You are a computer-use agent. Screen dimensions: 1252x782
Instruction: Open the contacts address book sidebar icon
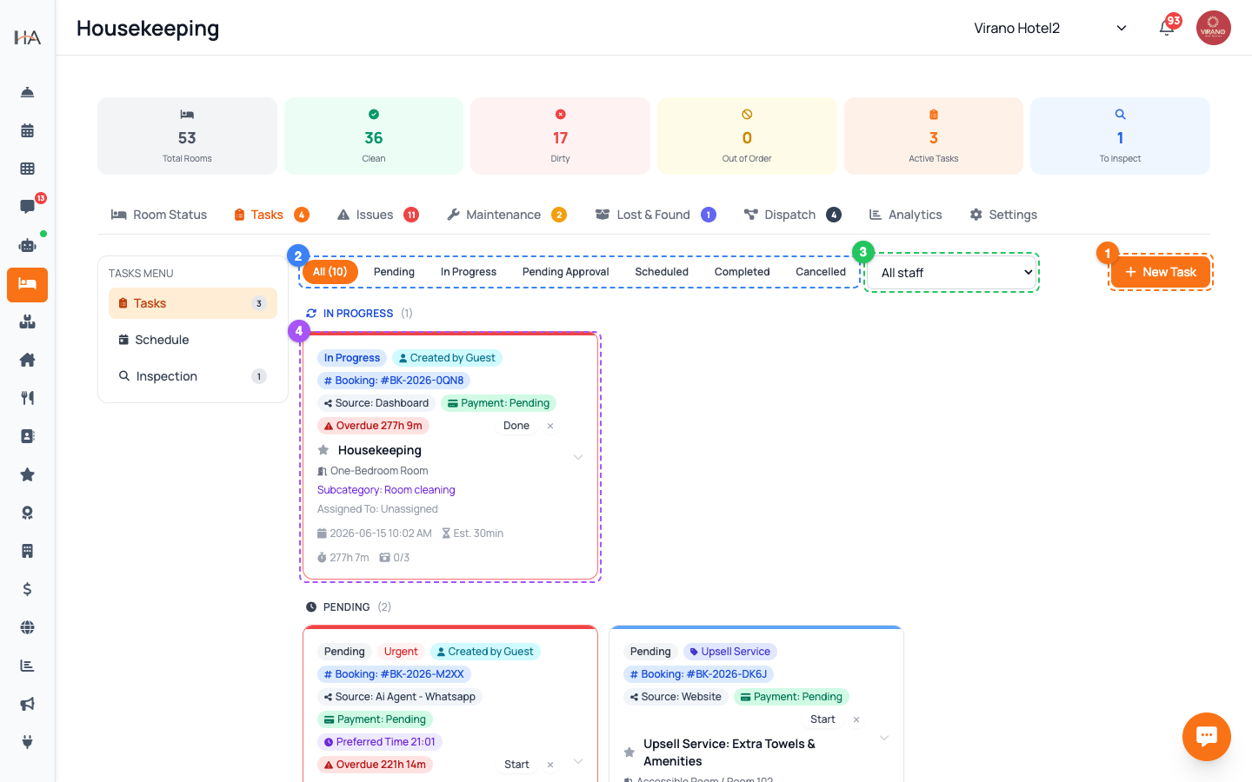click(27, 436)
